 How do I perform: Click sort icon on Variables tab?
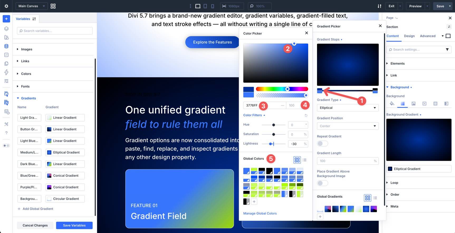coord(34,19)
